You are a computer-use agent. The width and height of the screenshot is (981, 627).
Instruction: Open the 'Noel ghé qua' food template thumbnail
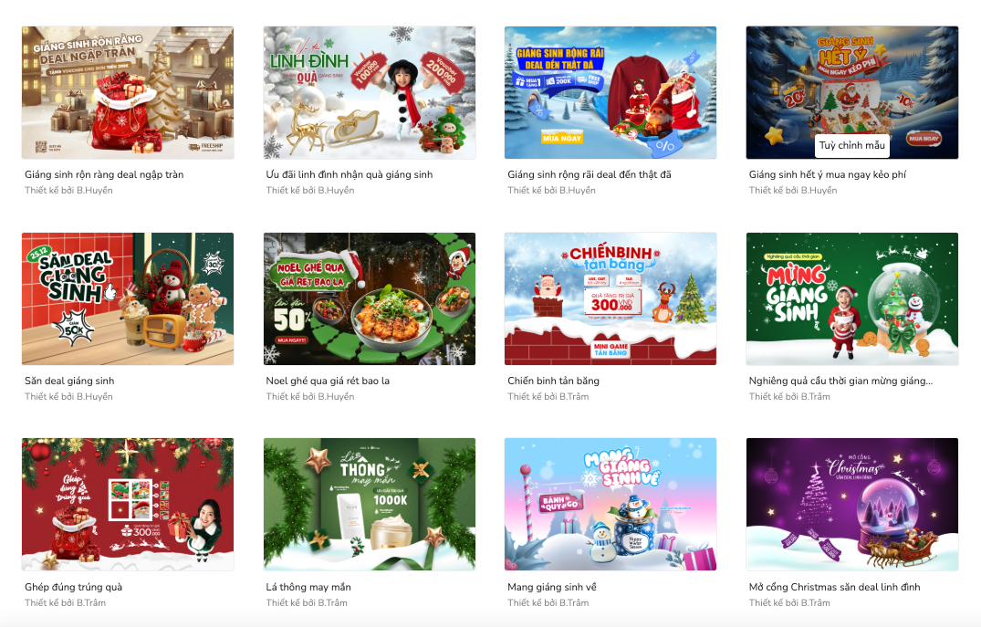coord(369,298)
